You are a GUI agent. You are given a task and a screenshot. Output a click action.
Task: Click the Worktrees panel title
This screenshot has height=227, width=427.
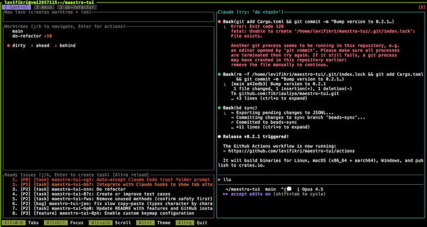(65, 26)
